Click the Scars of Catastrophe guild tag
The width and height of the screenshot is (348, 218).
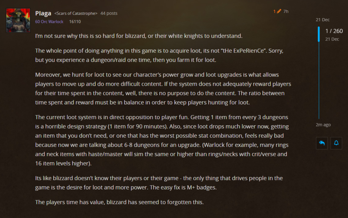click(76, 13)
